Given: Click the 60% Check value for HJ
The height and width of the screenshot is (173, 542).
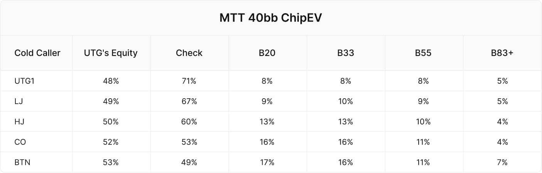Looking at the screenshot, I should coord(189,122).
